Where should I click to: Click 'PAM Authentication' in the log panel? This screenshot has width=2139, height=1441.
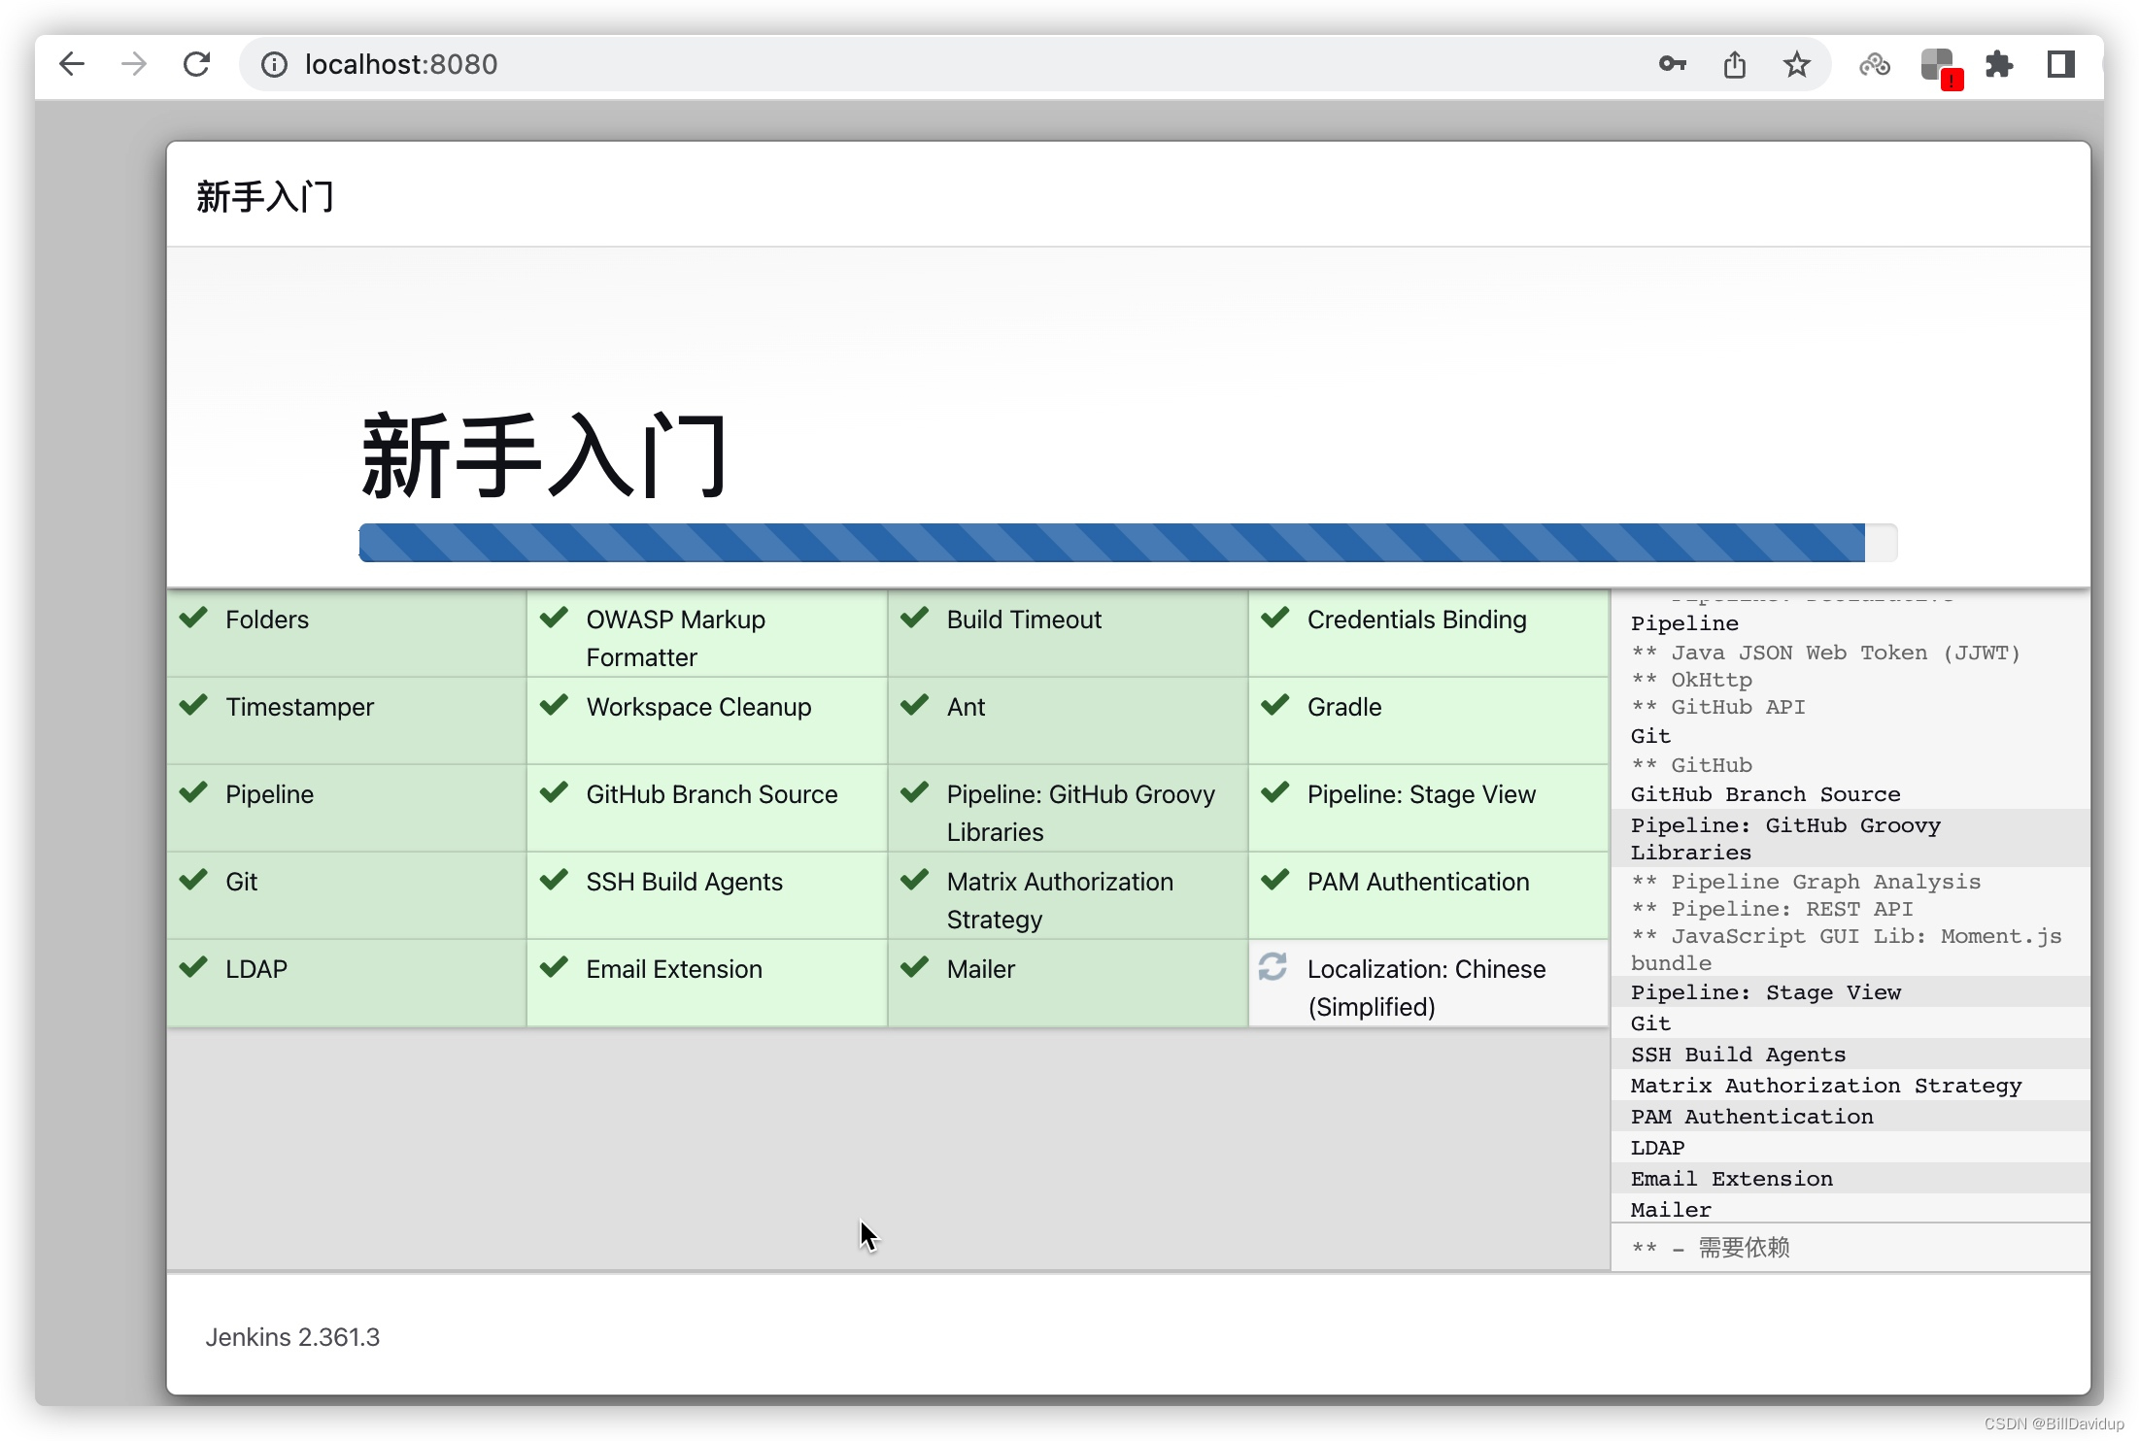tap(1751, 1117)
